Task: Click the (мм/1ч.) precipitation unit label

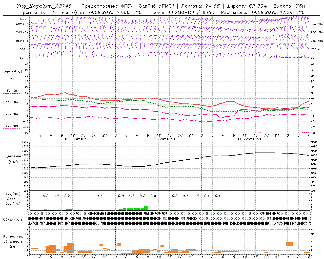Action: [x=13, y=204]
